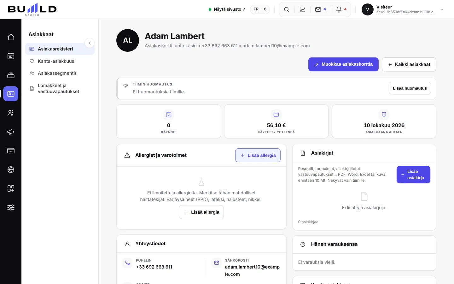Click Näytä sivusto link
Screen dimensions: 454x284
click(x=227, y=9)
